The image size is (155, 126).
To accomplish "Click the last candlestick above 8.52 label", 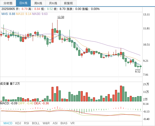I will [140, 66].
